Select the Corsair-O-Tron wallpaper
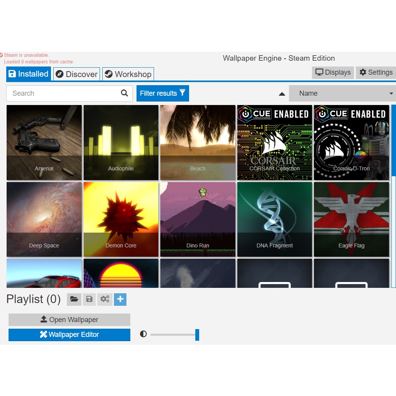This screenshot has height=396, width=396. pos(351,142)
